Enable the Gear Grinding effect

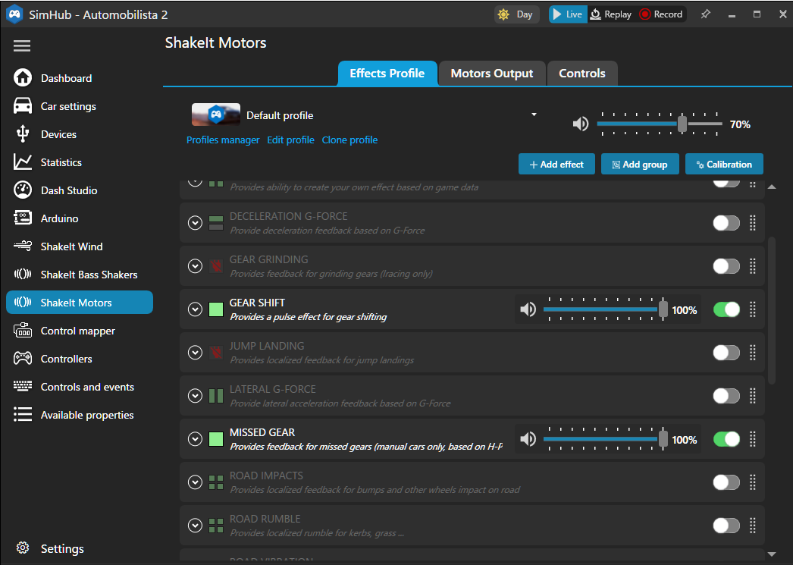[726, 266]
